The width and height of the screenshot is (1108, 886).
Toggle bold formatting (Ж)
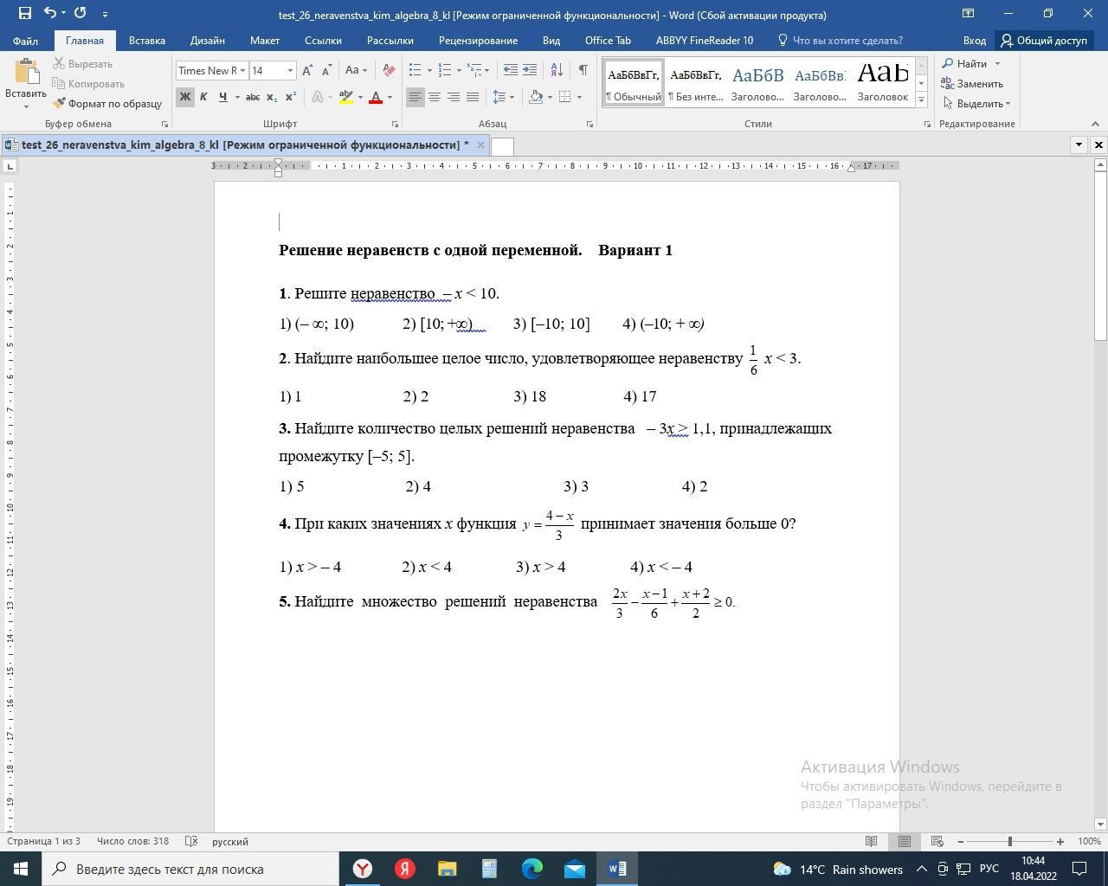click(x=184, y=97)
